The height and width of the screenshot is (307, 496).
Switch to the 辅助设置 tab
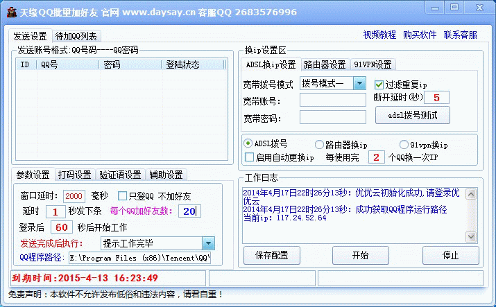point(166,175)
